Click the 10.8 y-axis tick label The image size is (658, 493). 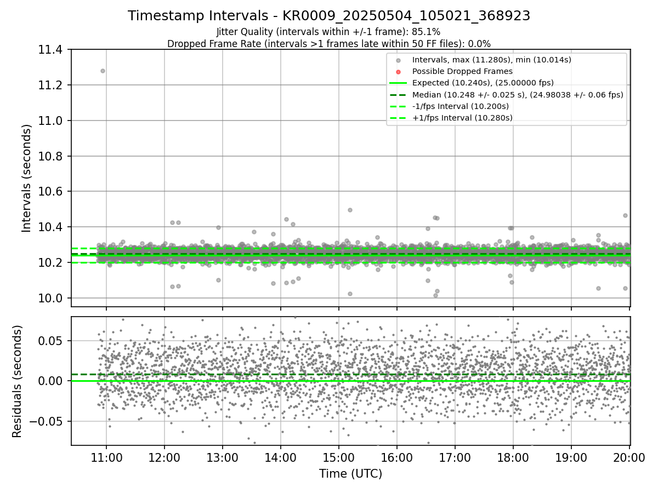(x=52, y=156)
